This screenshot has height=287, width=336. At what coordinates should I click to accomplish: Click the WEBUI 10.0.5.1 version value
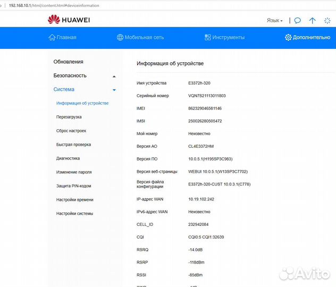click(x=218, y=172)
